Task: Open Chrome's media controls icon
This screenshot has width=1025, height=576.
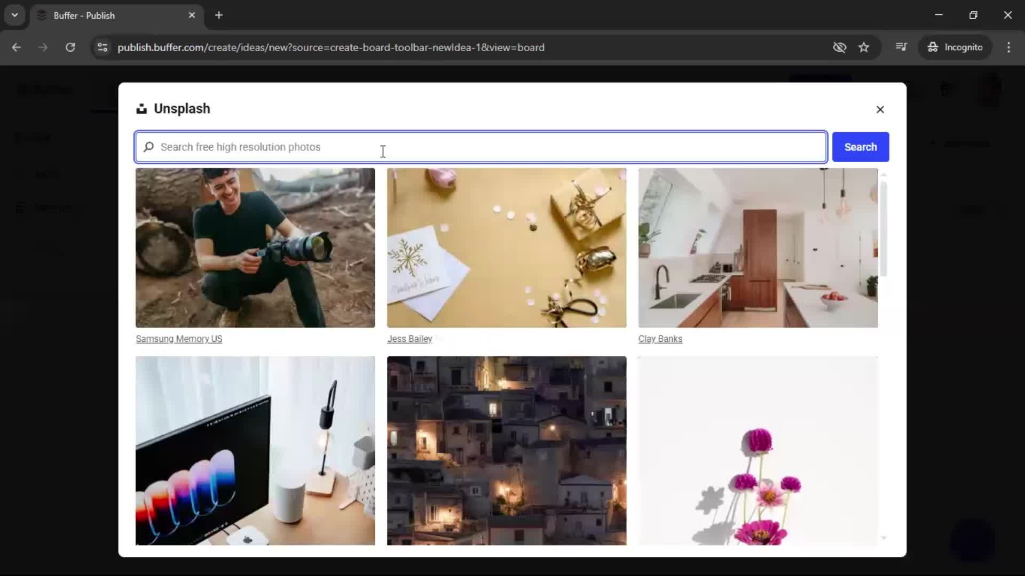Action: point(902,47)
